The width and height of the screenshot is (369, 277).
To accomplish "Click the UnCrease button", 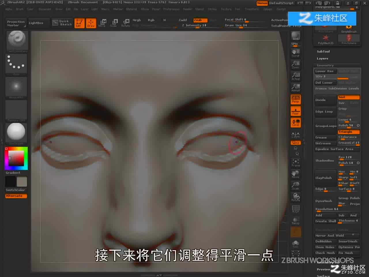I will click(x=325, y=143).
